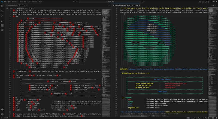
Task: Open the Manage gear icon
Action: [2, 114]
